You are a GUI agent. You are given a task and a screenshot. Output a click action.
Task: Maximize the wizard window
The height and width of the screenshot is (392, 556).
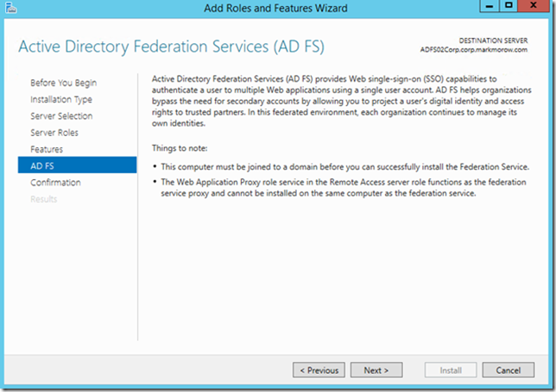coord(509,6)
